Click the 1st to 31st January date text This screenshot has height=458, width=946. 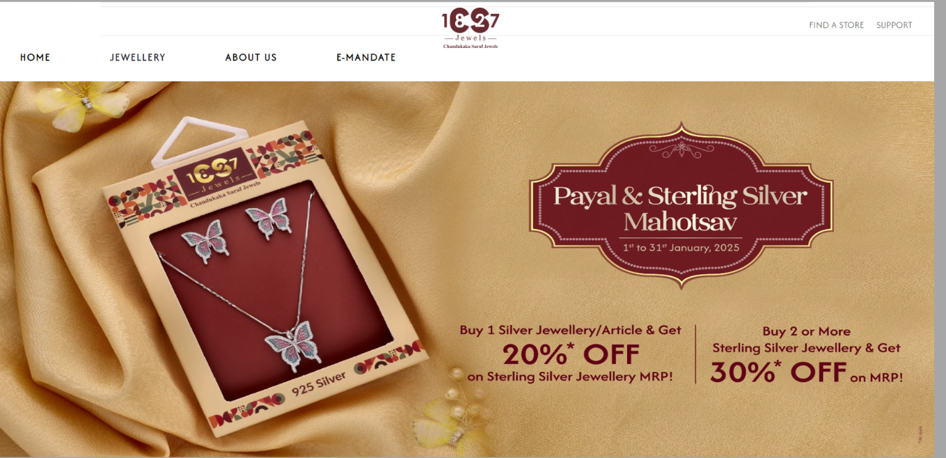(681, 247)
